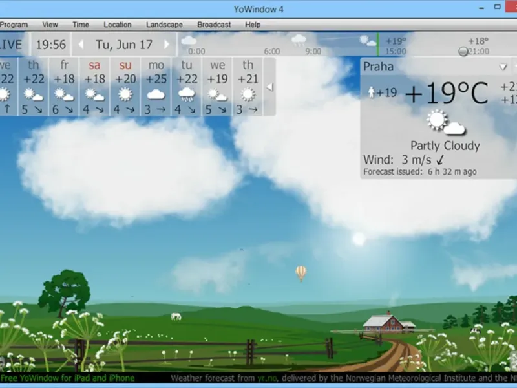
Task: Click Wednesday's partly cloudy icon
Action: tap(217, 95)
